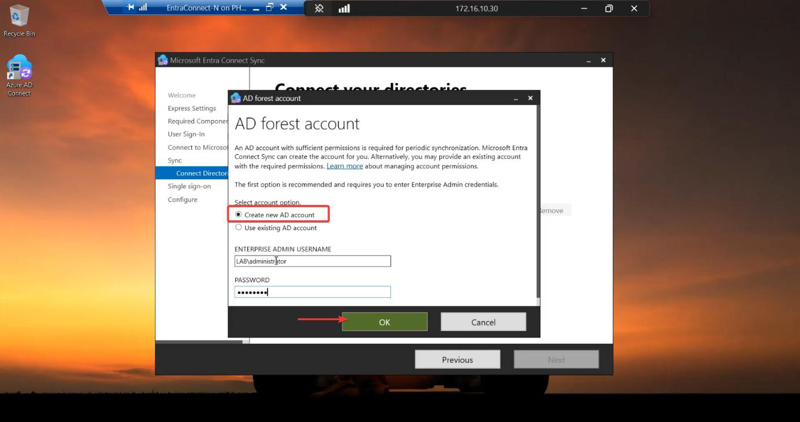Image resolution: width=800 pixels, height=422 pixels.
Task: Click the unpin icon on the 172.16.10.30 bar
Action: 319,8
